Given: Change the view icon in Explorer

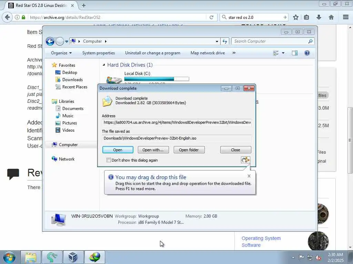Looking at the screenshot, I should 276,53.
